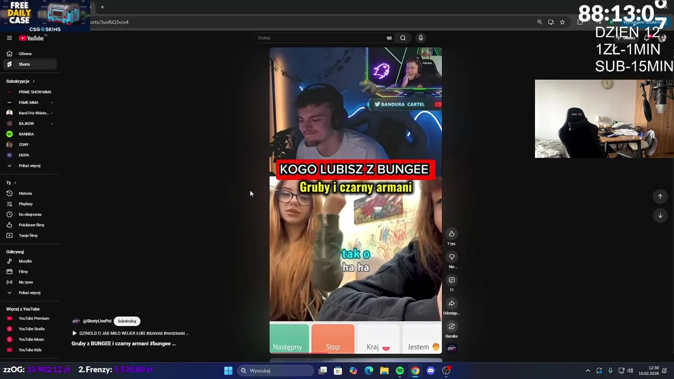This screenshot has width=674, height=379.
Task: Go to previous Short with the up arrow
Action: coord(660,196)
